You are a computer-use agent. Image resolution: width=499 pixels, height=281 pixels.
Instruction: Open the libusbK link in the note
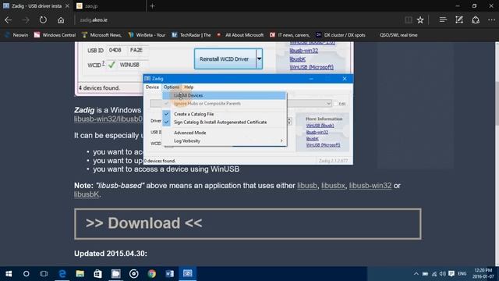click(87, 194)
